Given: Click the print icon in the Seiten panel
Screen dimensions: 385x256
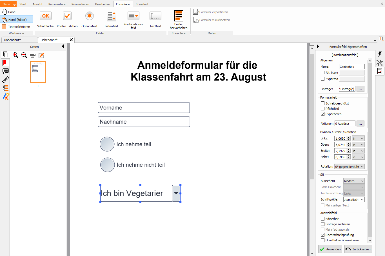Looking at the screenshot, I should pyautogui.click(x=33, y=55).
